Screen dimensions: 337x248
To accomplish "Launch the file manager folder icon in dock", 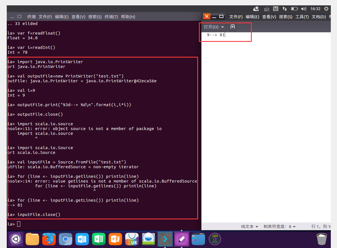I will click(32, 239).
